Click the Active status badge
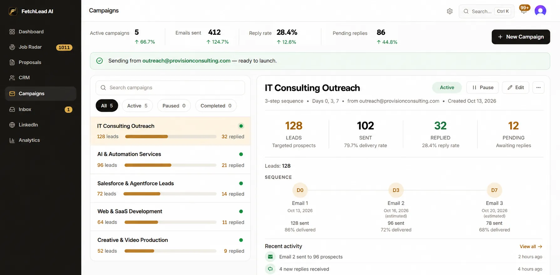560x275 pixels. coord(447,88)
